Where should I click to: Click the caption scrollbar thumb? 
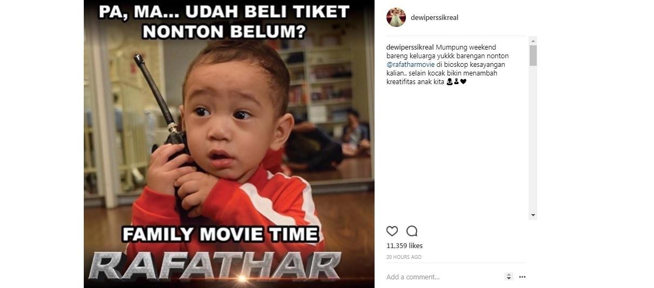[533, 56]
